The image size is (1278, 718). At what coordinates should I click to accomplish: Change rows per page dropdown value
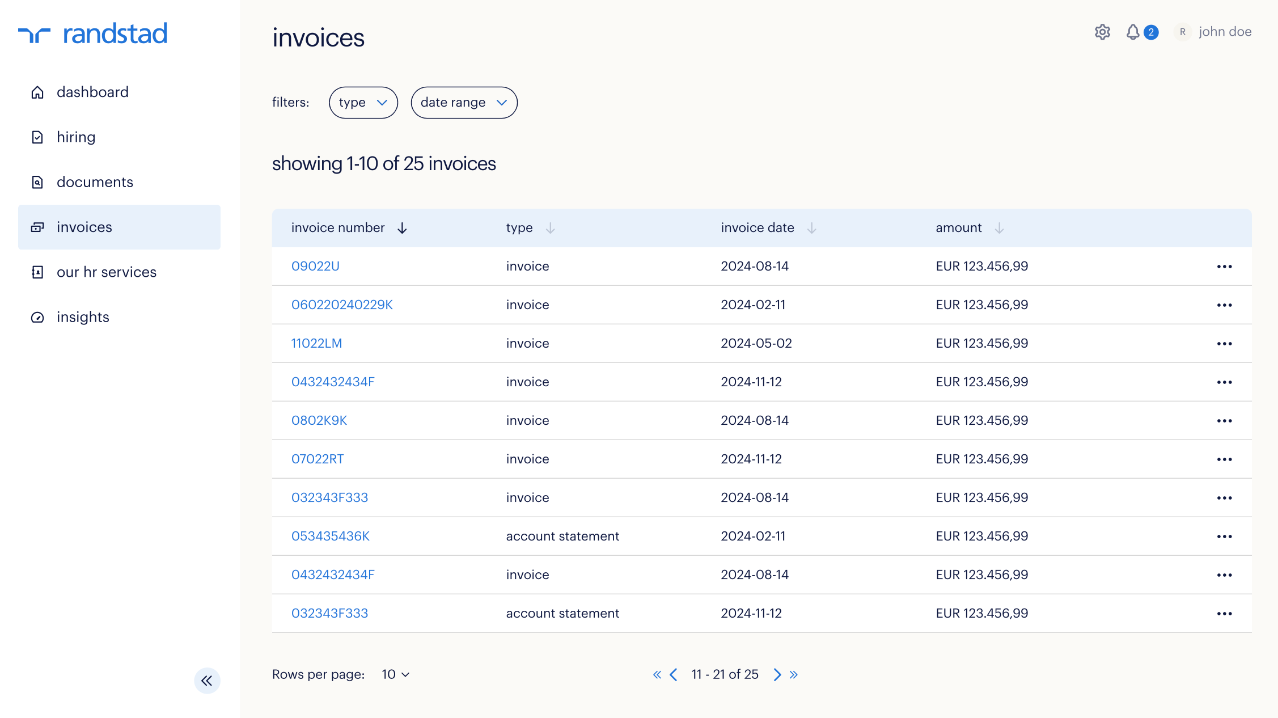[395, 674]
